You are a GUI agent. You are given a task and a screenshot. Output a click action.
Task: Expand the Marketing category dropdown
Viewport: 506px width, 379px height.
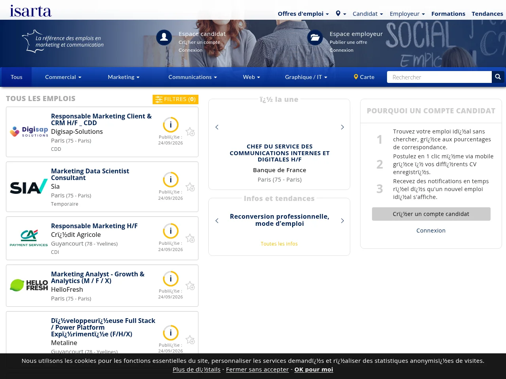(x=124, y=77)
